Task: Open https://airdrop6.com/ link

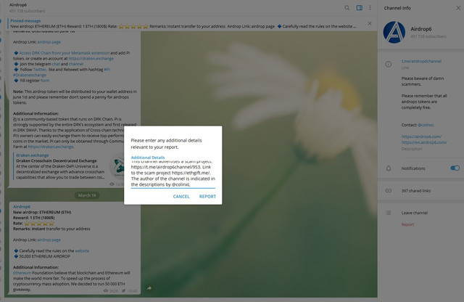Action: click(421, 136)
